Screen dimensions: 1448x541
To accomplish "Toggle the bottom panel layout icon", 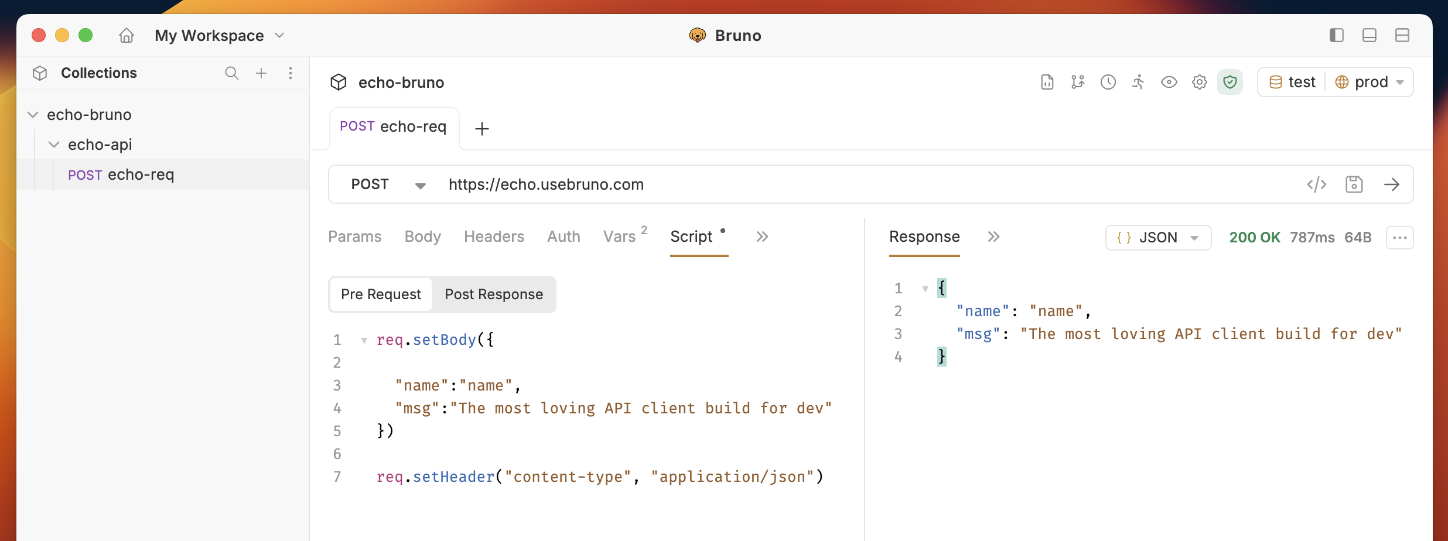I will [x=1369, y=35].
